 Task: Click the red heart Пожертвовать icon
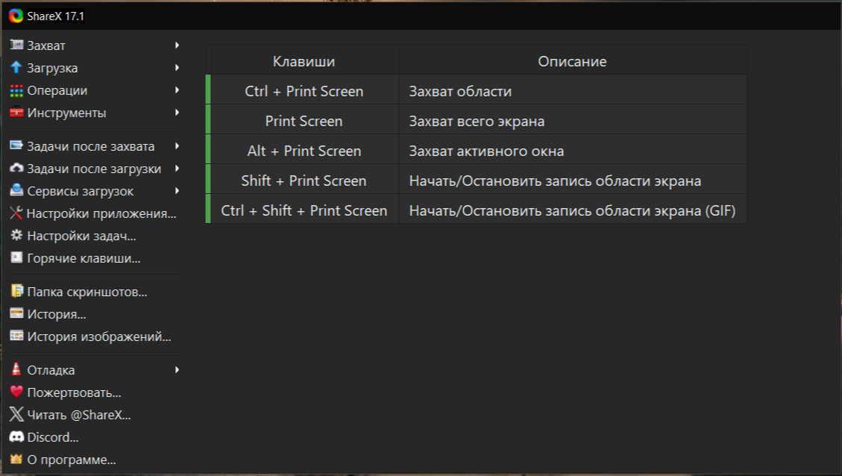(16, 392)
